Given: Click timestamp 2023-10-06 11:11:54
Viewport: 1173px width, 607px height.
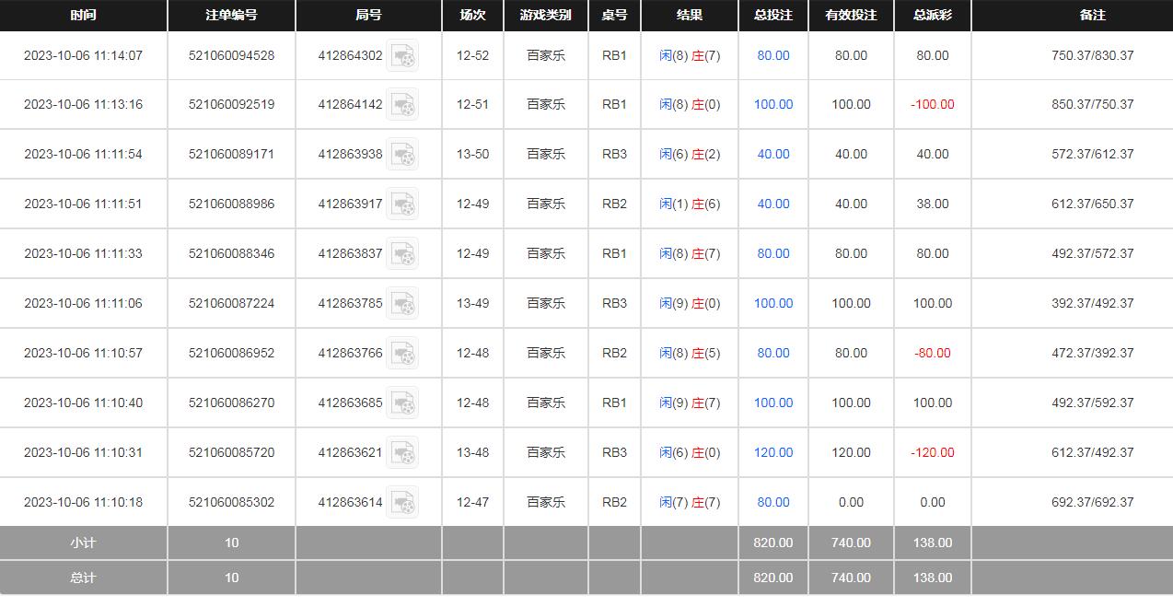Looking at the screenshot, I should 83,154.
